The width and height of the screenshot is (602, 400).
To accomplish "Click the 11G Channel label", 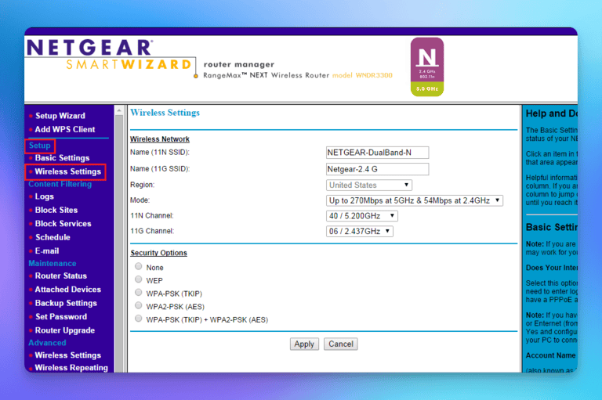I will tap(152, 231).
